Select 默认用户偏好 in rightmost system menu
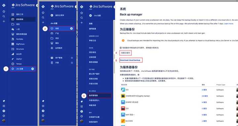Image resolution: width=238 pixels, height=126 pixels. 94,74
